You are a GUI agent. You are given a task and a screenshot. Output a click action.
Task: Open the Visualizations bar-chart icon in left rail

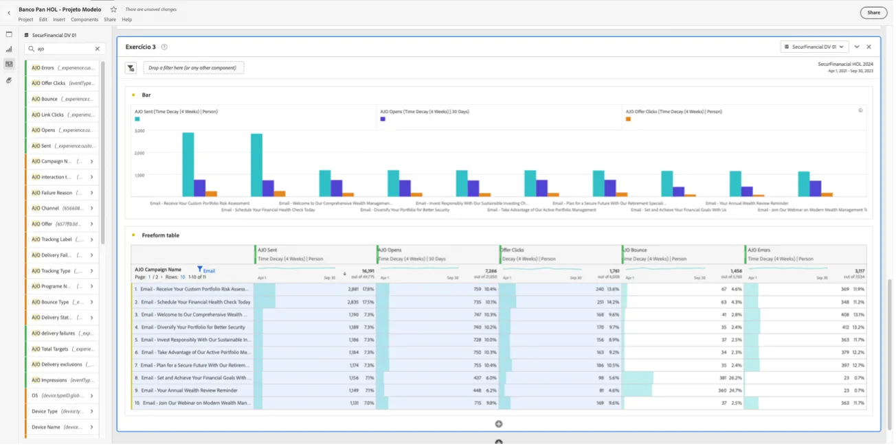pos(9,49)
